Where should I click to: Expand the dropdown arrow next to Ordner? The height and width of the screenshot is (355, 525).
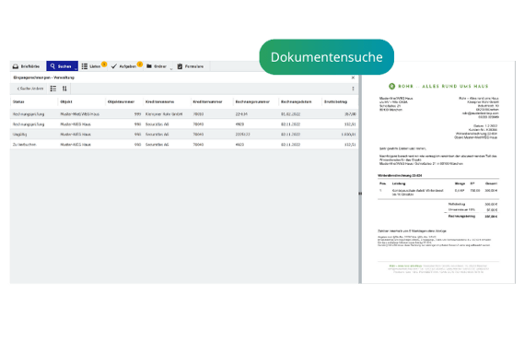coord(171,69)
